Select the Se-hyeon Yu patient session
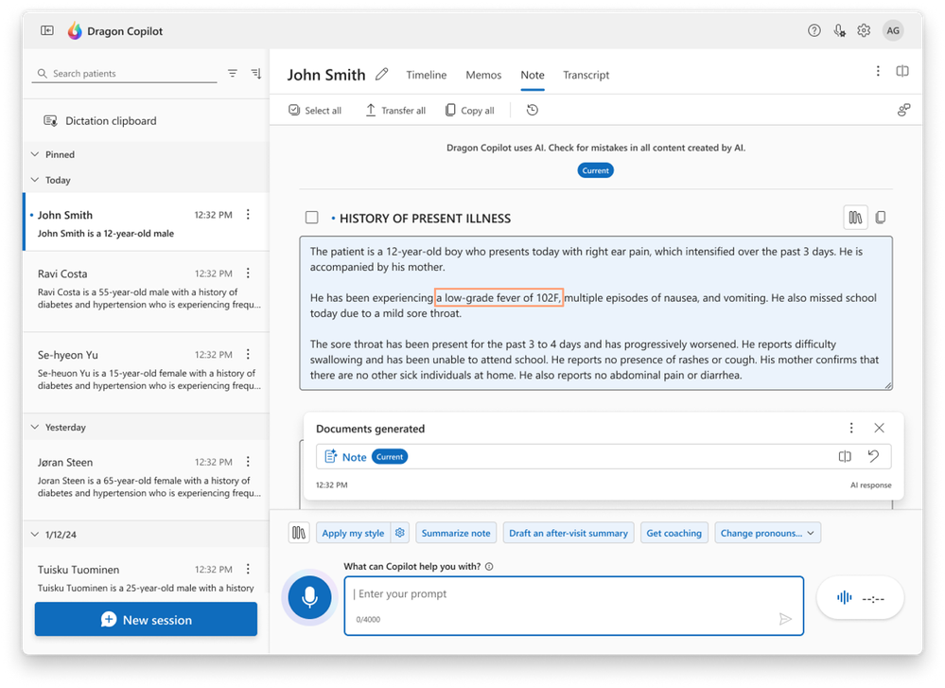 146,371
